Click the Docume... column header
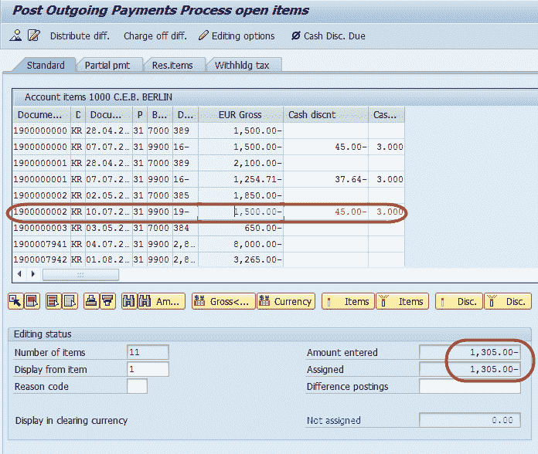This screenshot has width=538, height=454. [42, 115]
